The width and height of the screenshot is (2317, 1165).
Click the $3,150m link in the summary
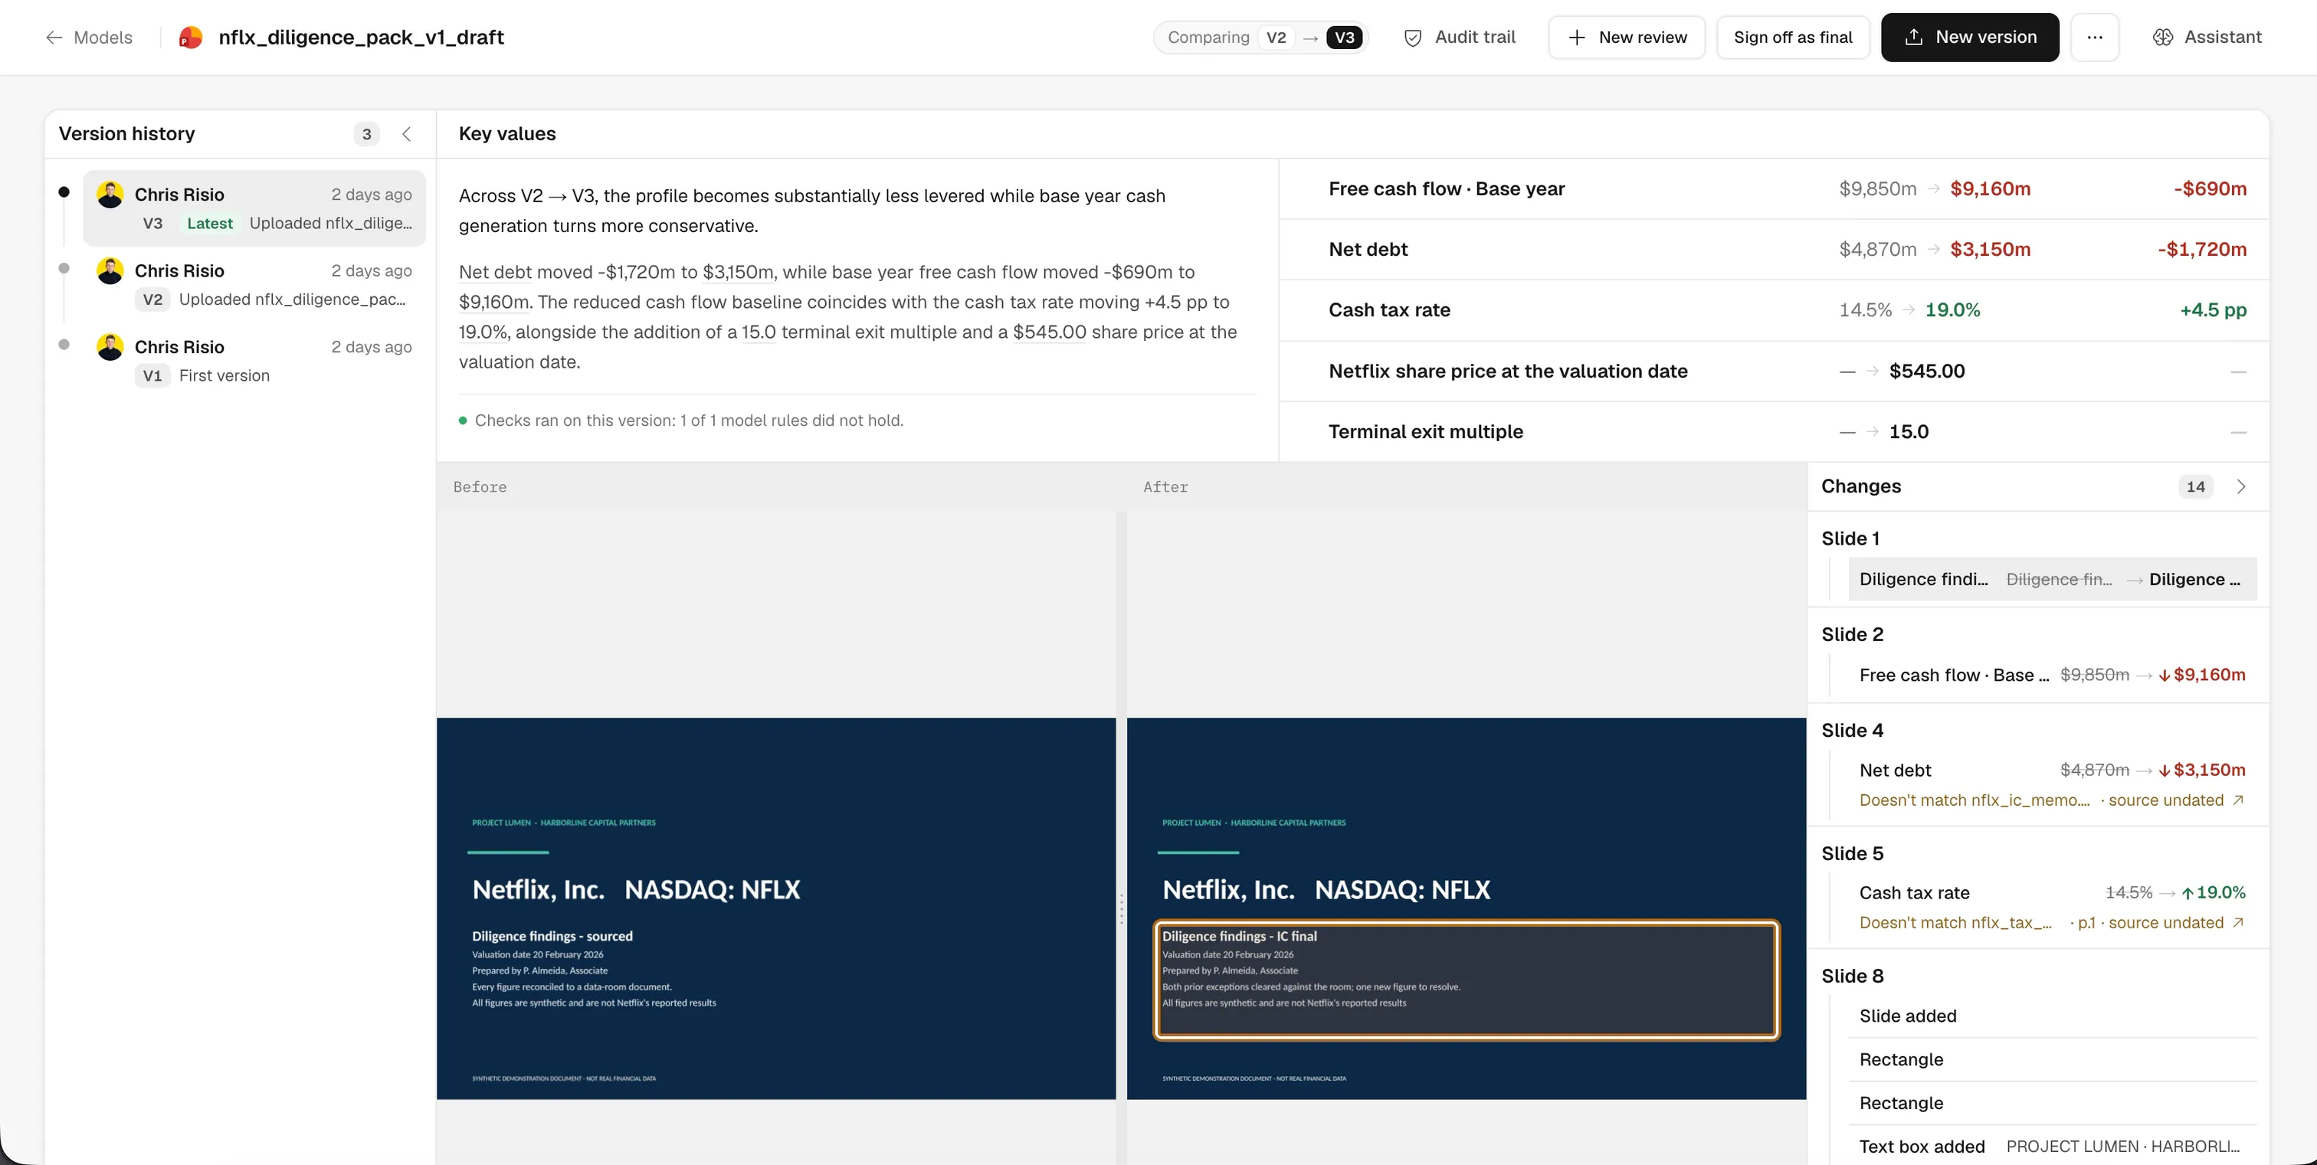[738, 271]
